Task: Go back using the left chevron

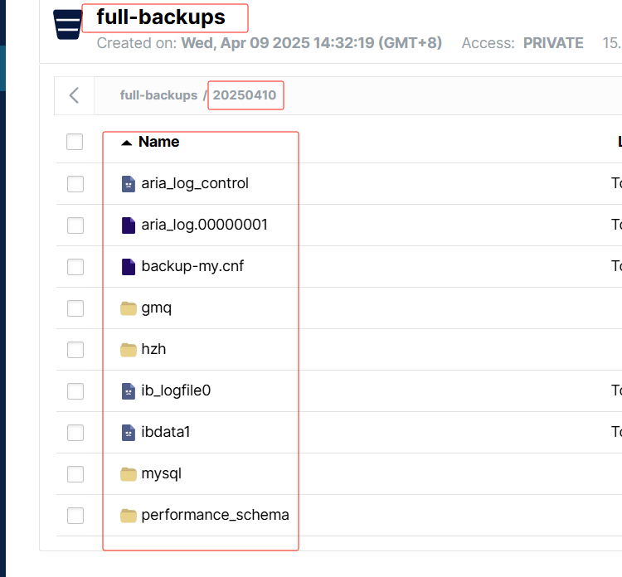Action: 74,95
